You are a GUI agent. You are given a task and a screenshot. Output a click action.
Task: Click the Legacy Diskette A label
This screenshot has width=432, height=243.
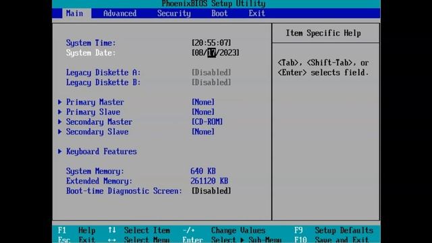pyautogui.click(x=103, y=72)
